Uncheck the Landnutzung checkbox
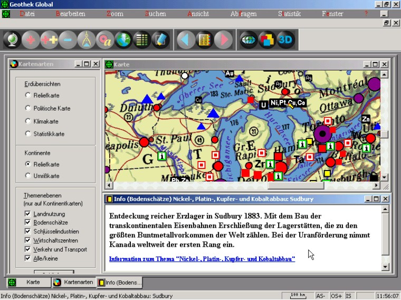This screenshot has height=300, width=401. pyautogui.click(x=28, y=214)
